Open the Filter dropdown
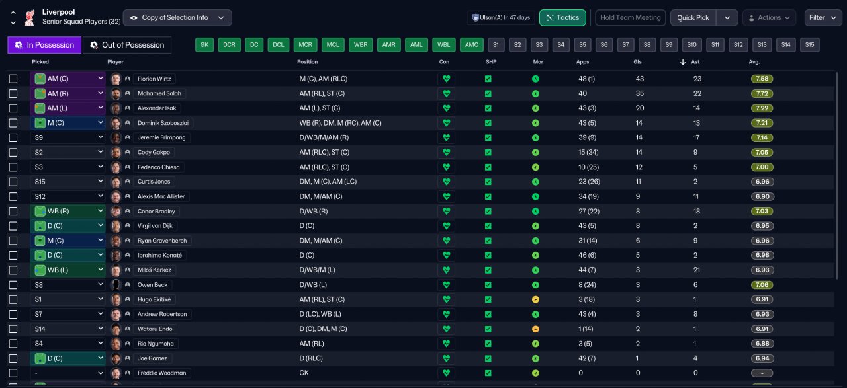The image size is (847, 388). pyautogui.click(x=823, y=18)
